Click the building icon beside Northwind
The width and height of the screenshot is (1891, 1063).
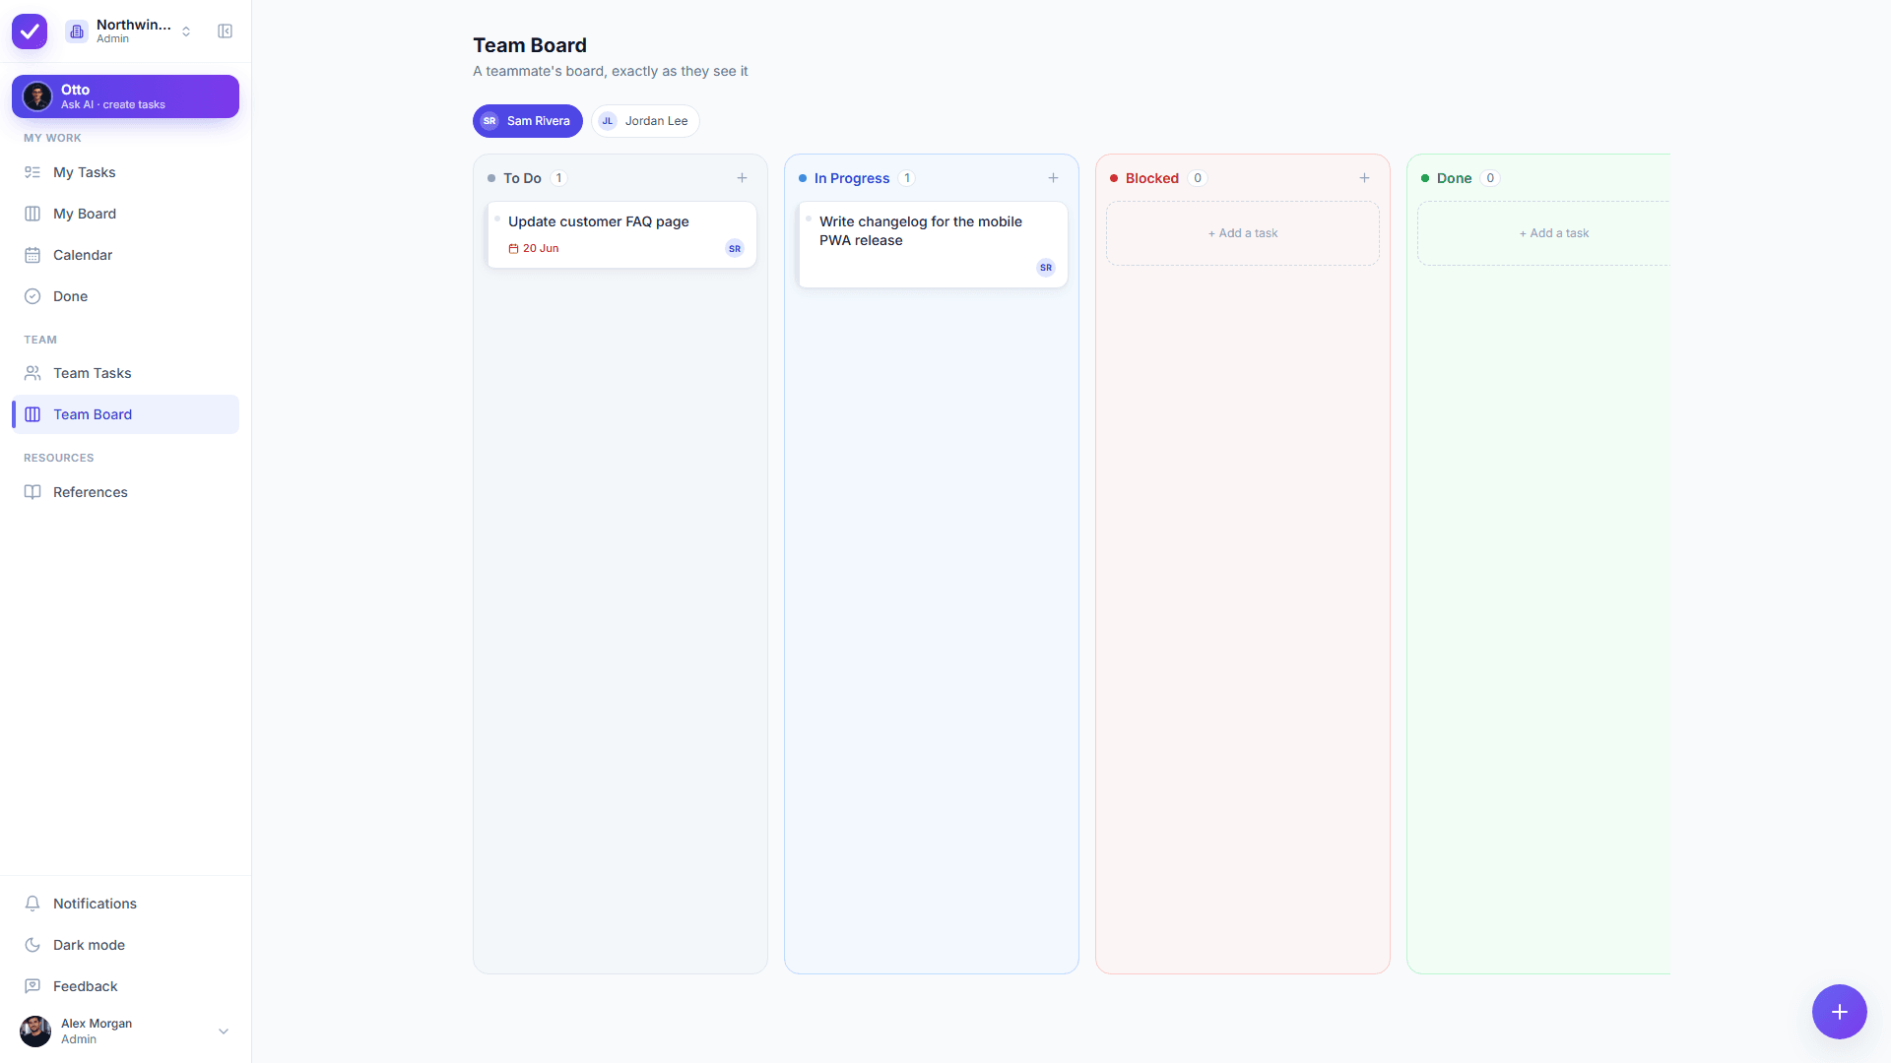pyautogui.click(x=77, y=31)
